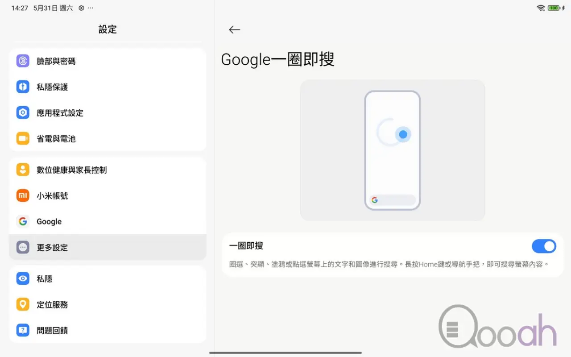The height and width of the screenshot is (357, 571).
Task: Go back using the left arrow
Action: pos(234,29)
